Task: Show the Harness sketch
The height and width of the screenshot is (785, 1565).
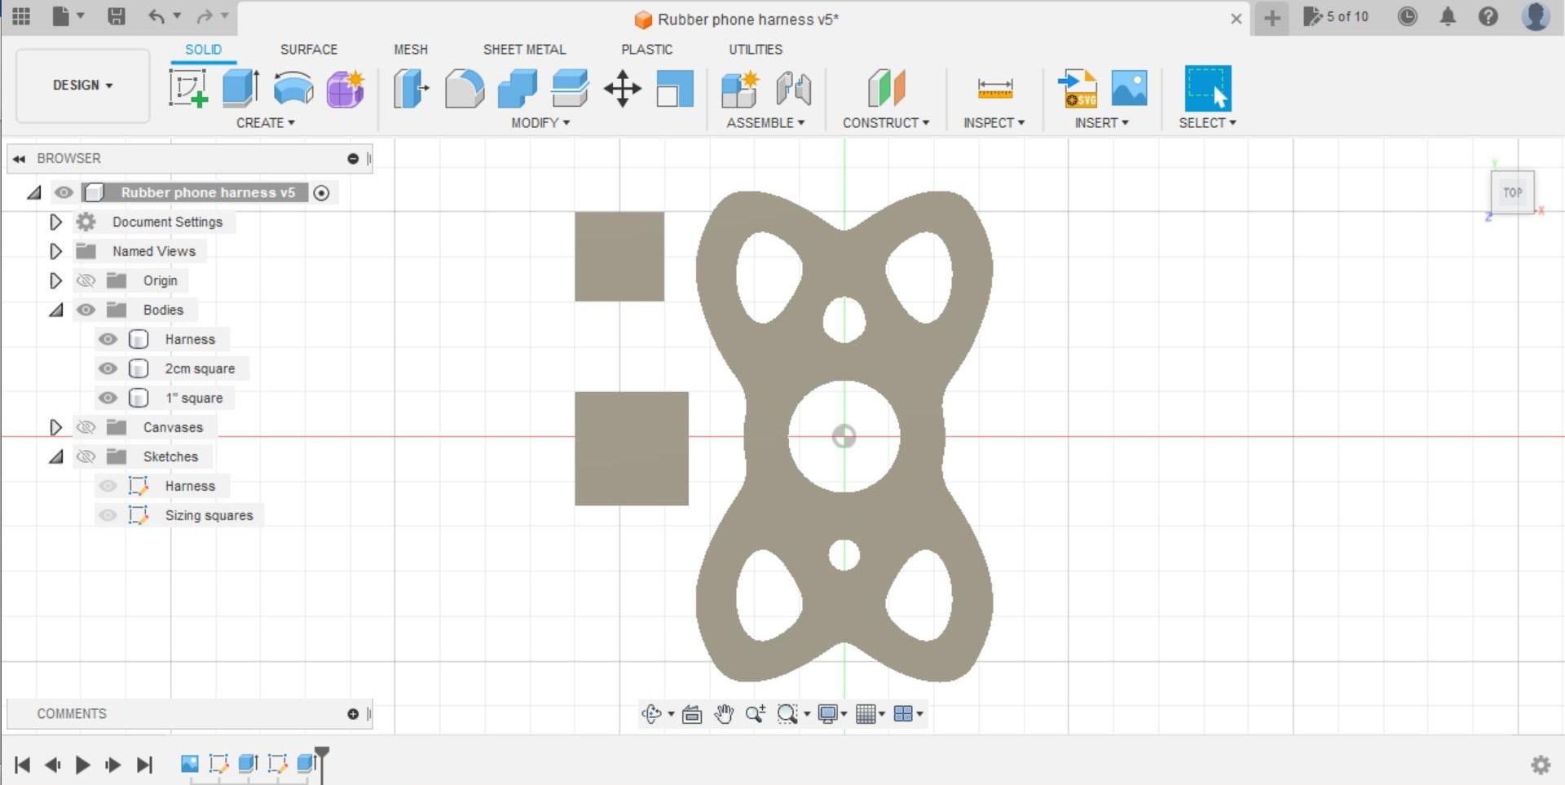Action: coord(108,486)
